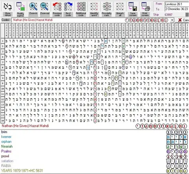
Task: Click the Print screen icon
Action: (146, 6)
